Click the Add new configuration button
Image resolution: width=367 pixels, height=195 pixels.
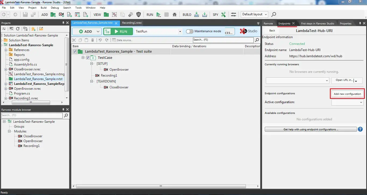[347, 94]
